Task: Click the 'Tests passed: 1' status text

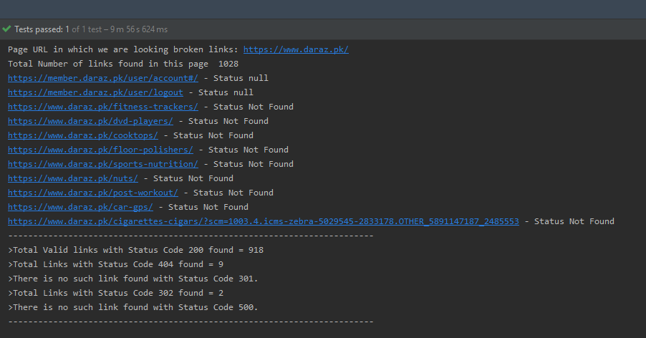Action: tap(42, 29)
